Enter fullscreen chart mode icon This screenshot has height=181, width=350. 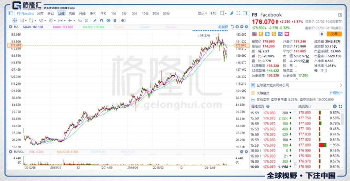pos(239,13)
